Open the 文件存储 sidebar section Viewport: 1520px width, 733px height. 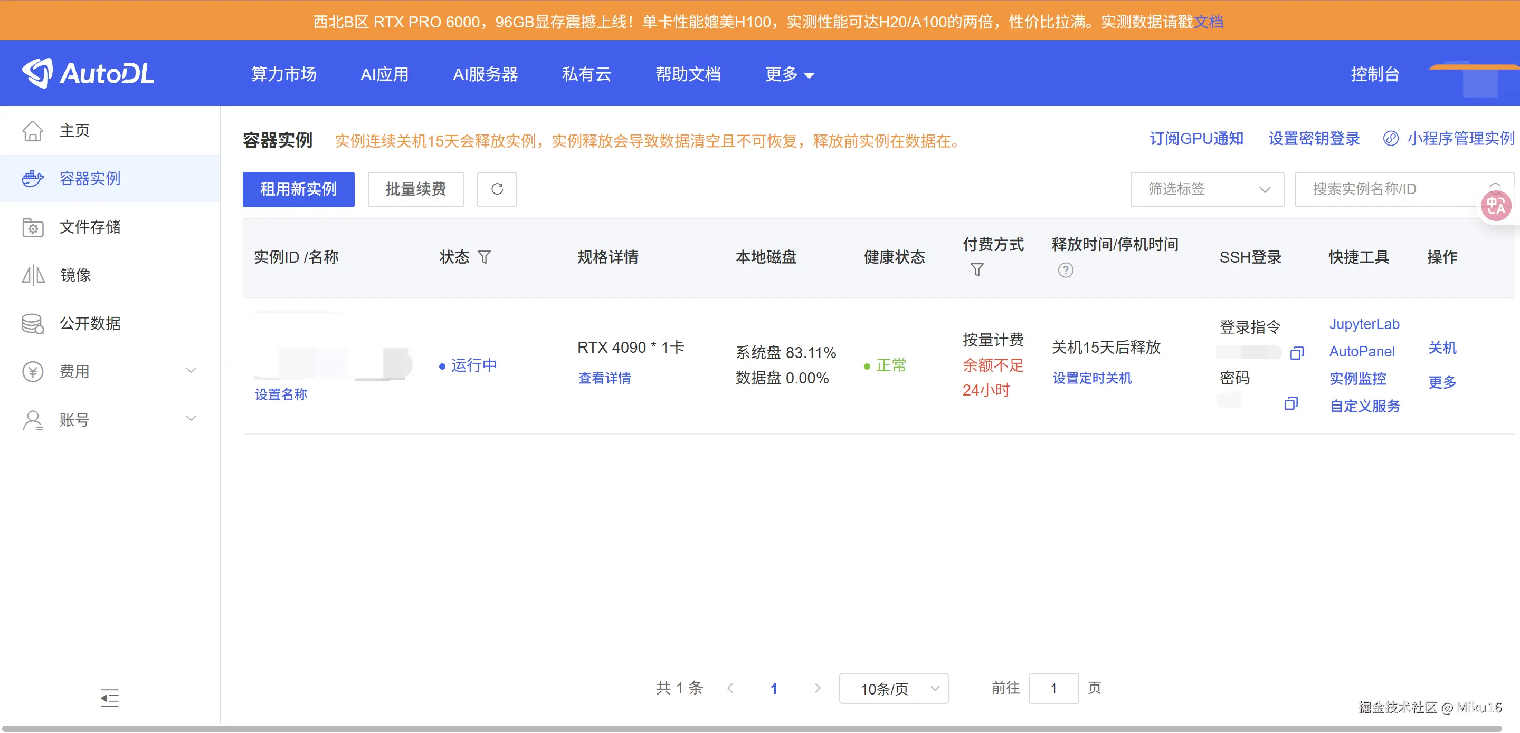point(90,227)
